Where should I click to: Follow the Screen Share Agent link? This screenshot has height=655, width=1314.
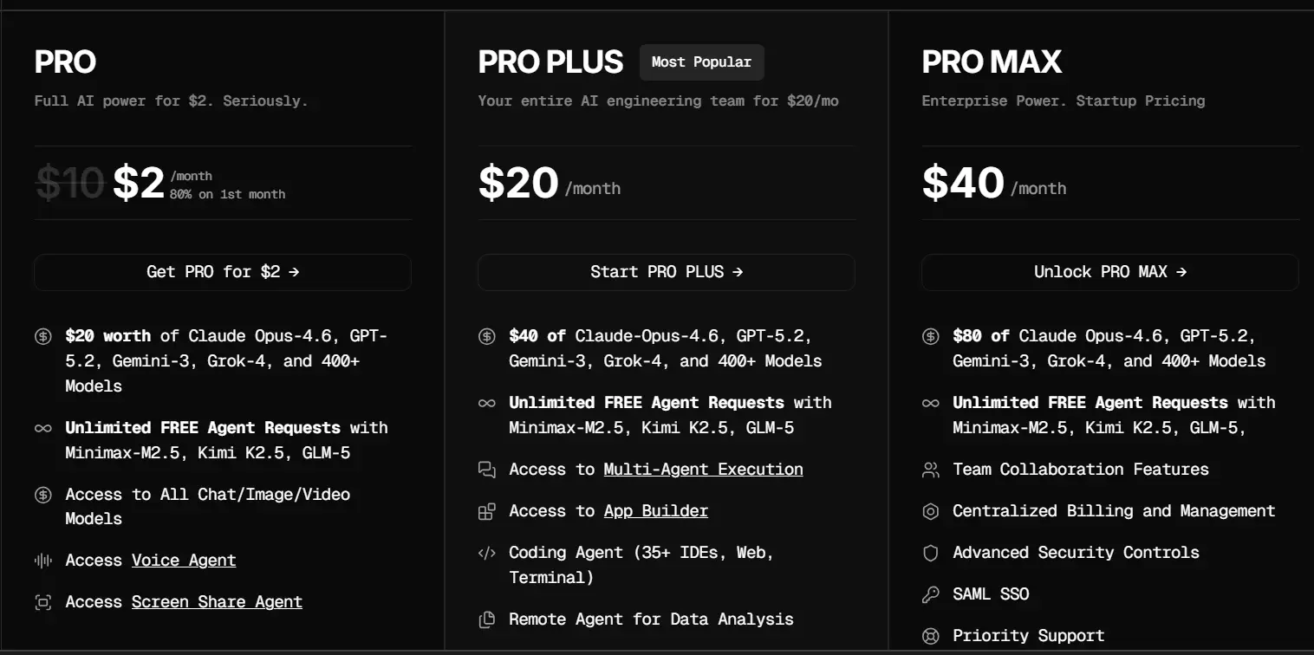point(217,602)
